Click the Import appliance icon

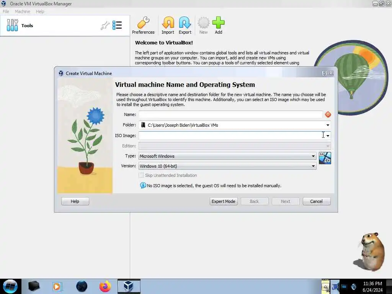[x=168, y=25]
